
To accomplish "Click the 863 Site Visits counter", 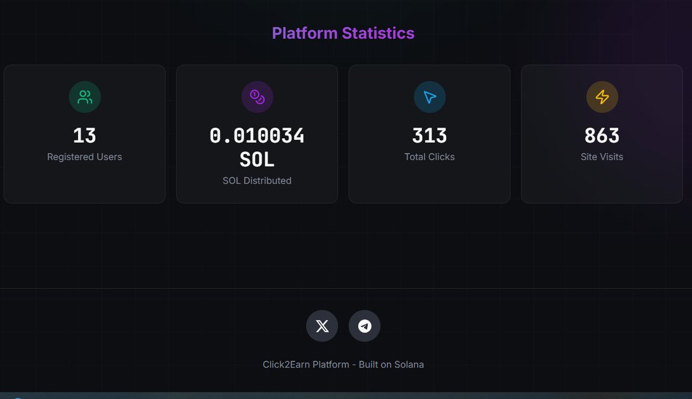I will 602,135.
